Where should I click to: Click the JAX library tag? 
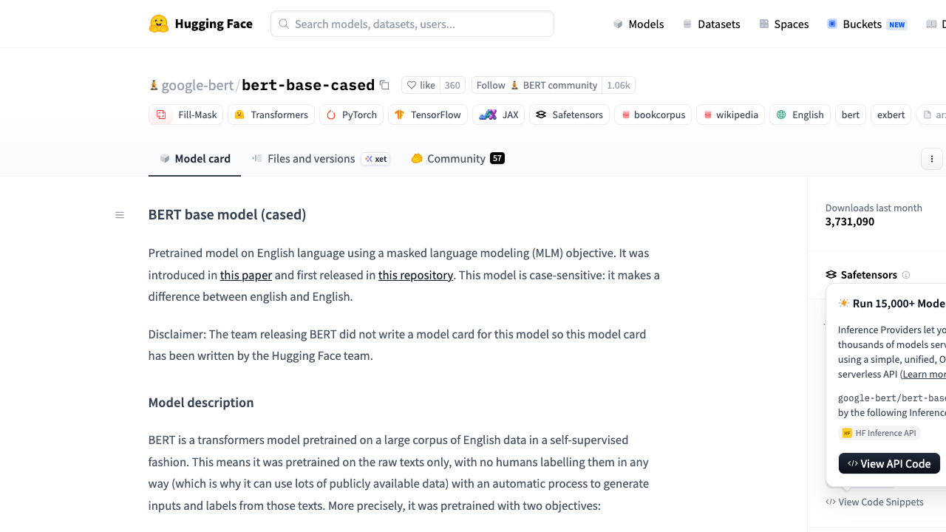pyautogui.click(x=499, y=115)
